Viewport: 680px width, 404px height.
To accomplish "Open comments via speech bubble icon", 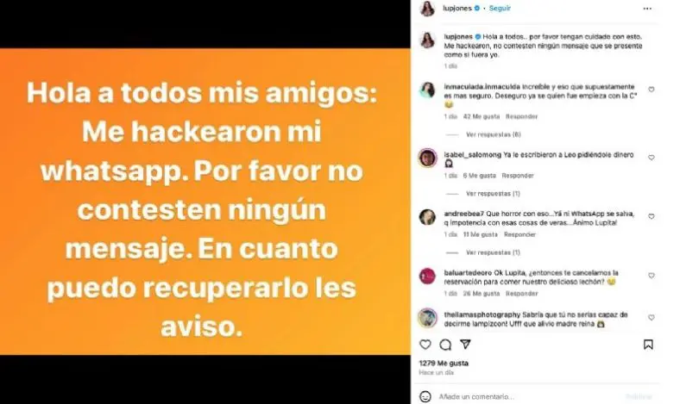I will tap(445, 345).
